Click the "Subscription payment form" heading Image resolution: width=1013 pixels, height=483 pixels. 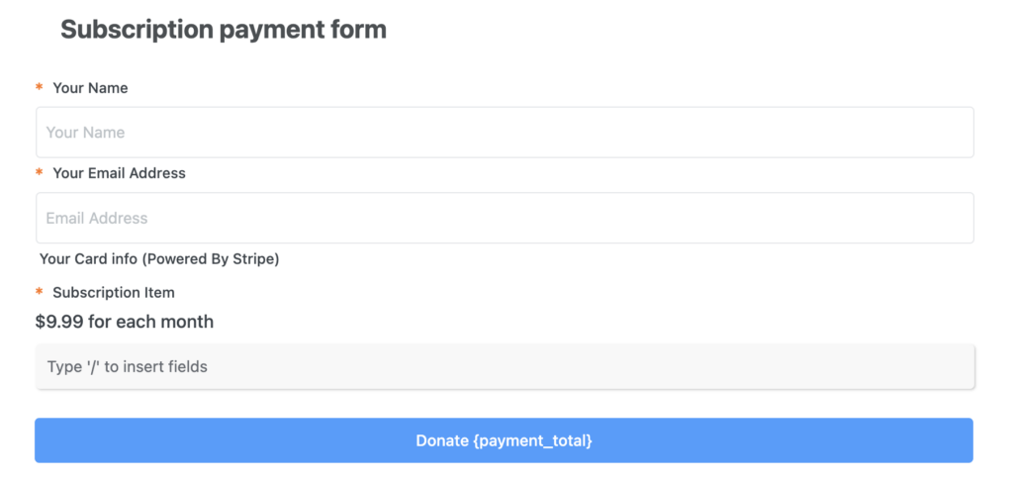click(x=224, y=30)
